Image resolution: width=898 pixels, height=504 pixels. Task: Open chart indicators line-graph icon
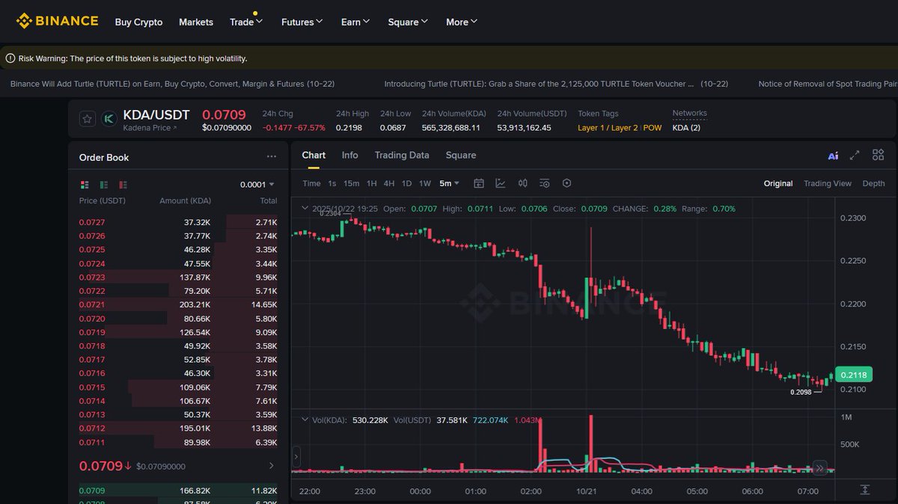click(x=501, y=183)
